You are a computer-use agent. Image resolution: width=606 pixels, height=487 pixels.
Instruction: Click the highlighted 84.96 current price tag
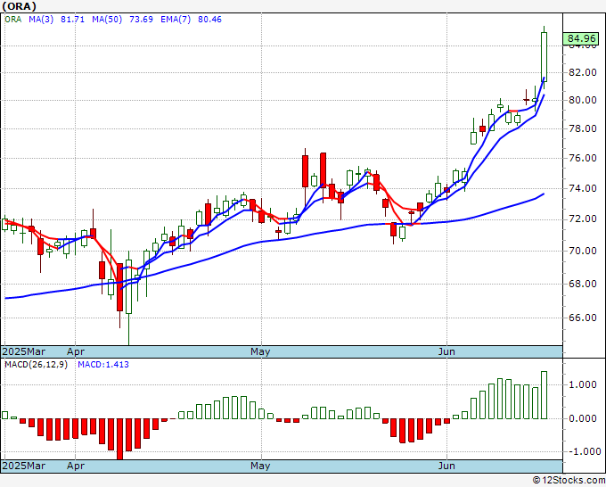[581, 38]
